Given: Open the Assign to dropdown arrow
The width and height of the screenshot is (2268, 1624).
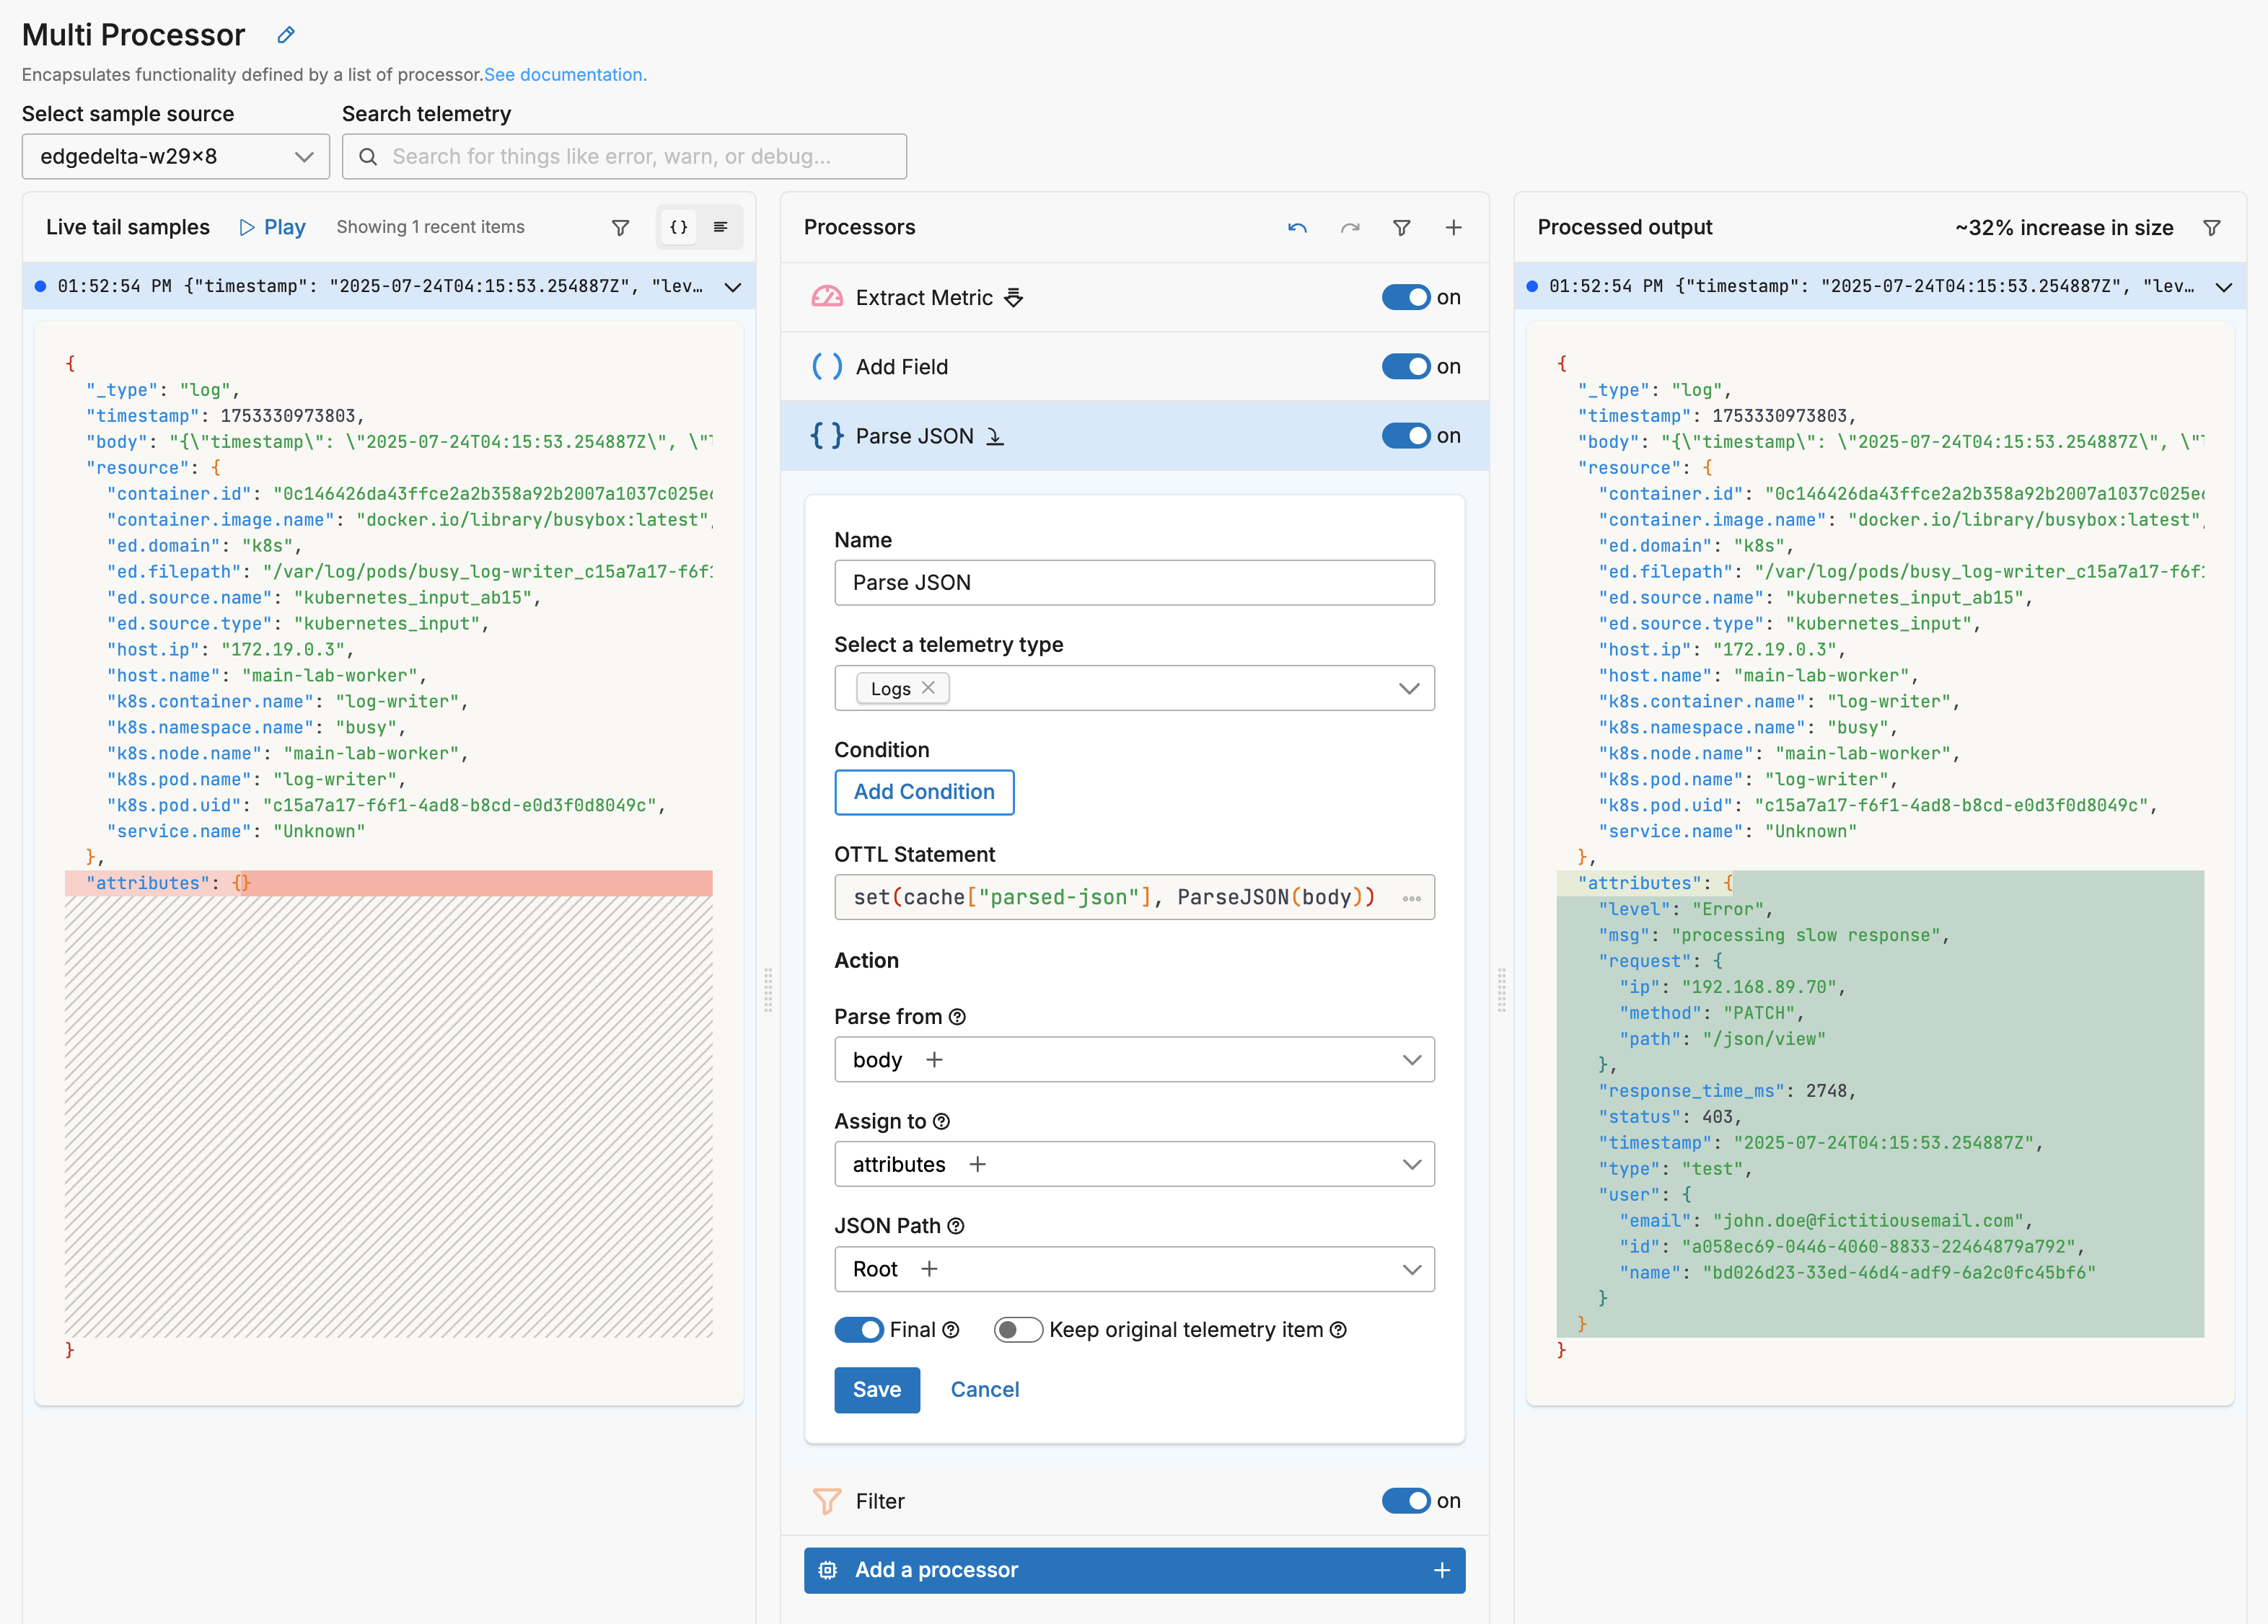Looking at the screenshot, I should tap(1412, 1165).
